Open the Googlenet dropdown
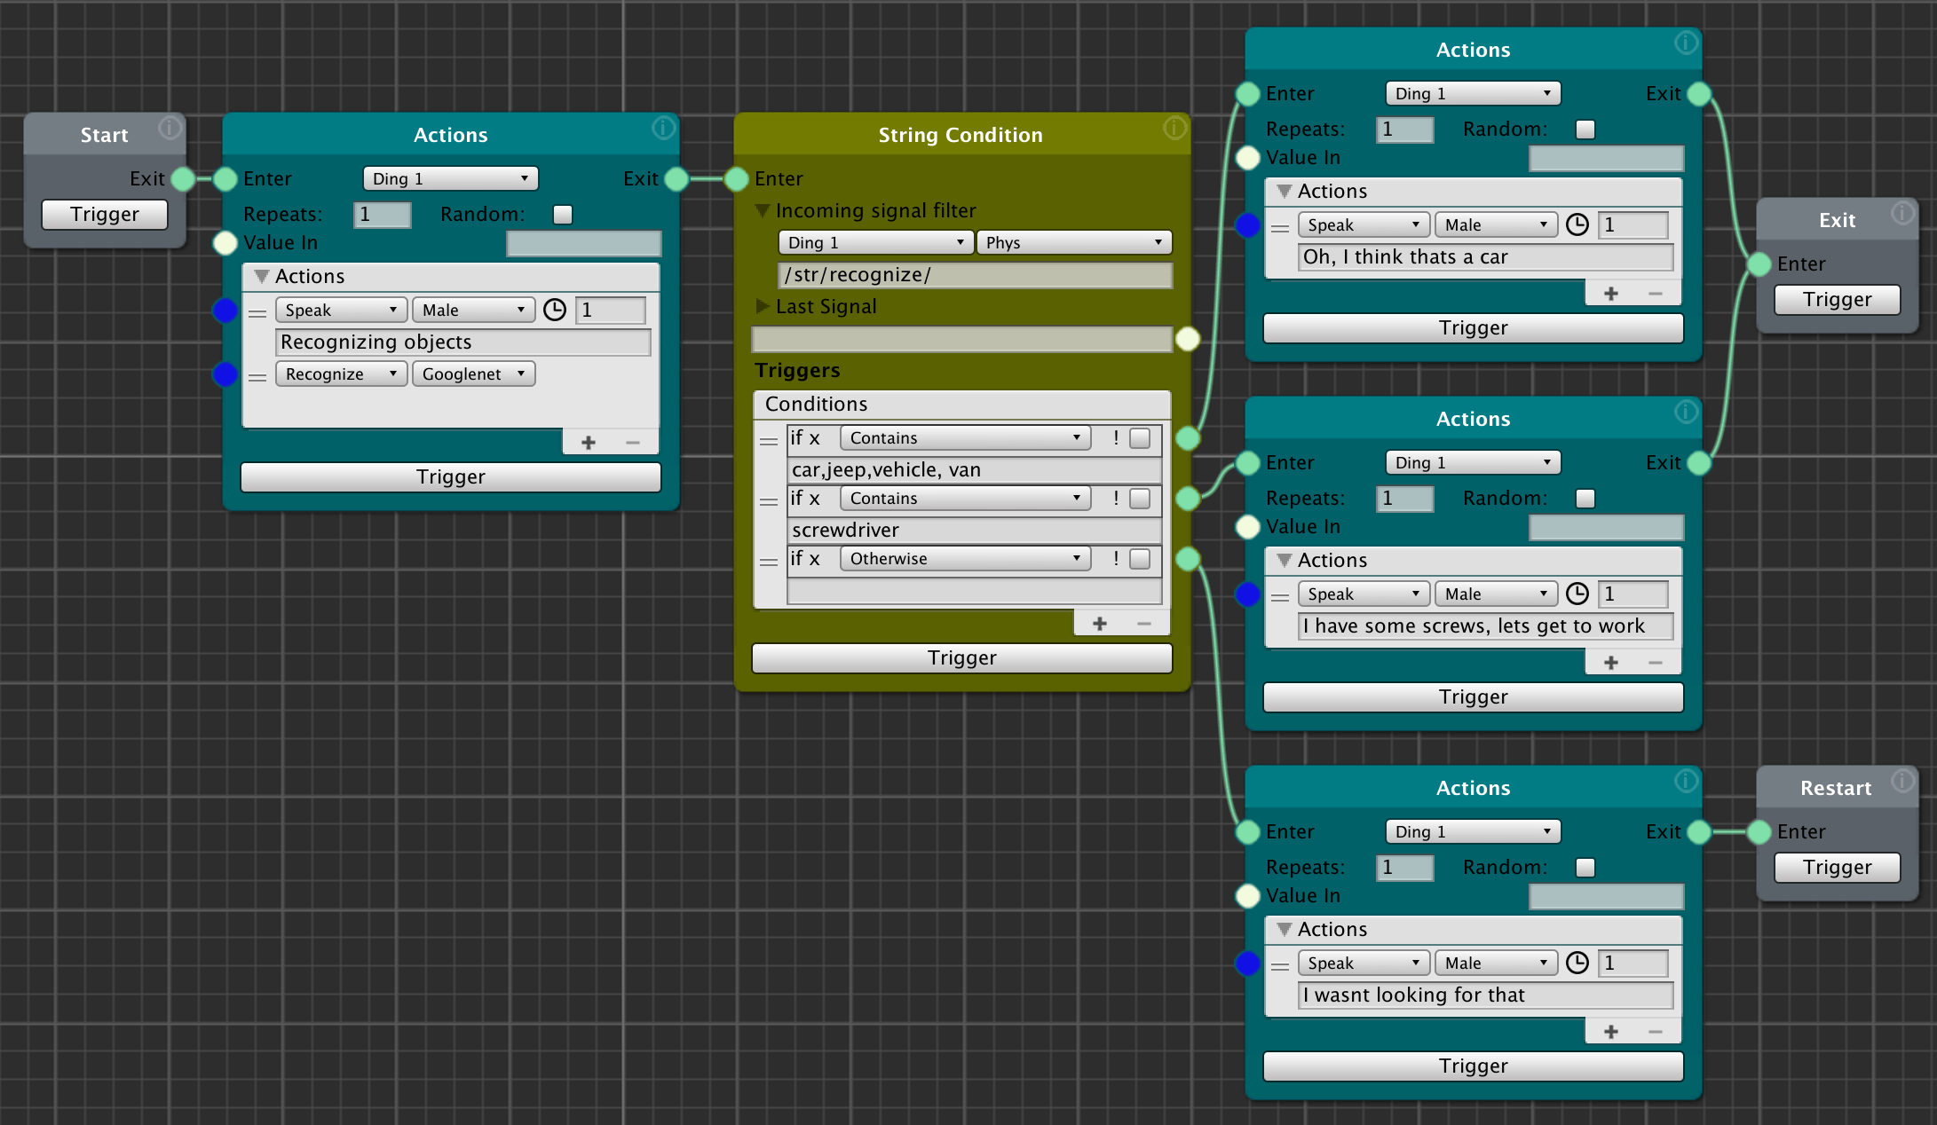 point(473,374)
